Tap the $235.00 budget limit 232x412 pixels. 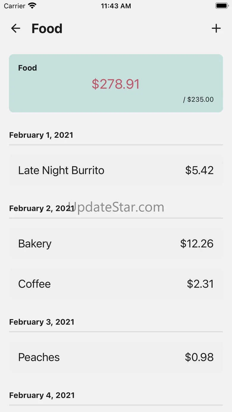point(198,100)
